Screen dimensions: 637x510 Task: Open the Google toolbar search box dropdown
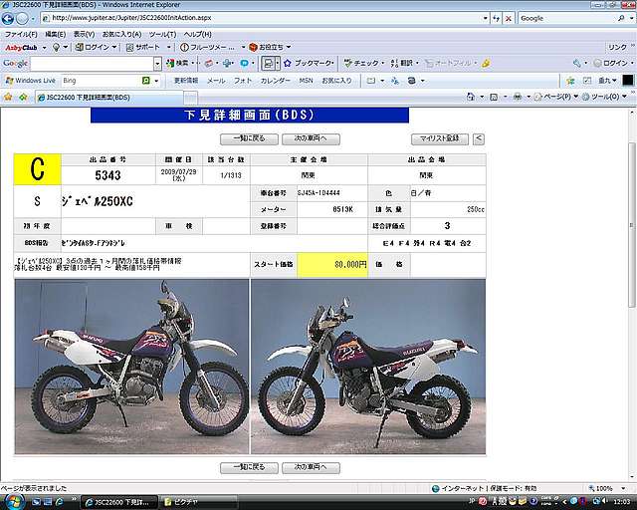click(x=157, y=64)
